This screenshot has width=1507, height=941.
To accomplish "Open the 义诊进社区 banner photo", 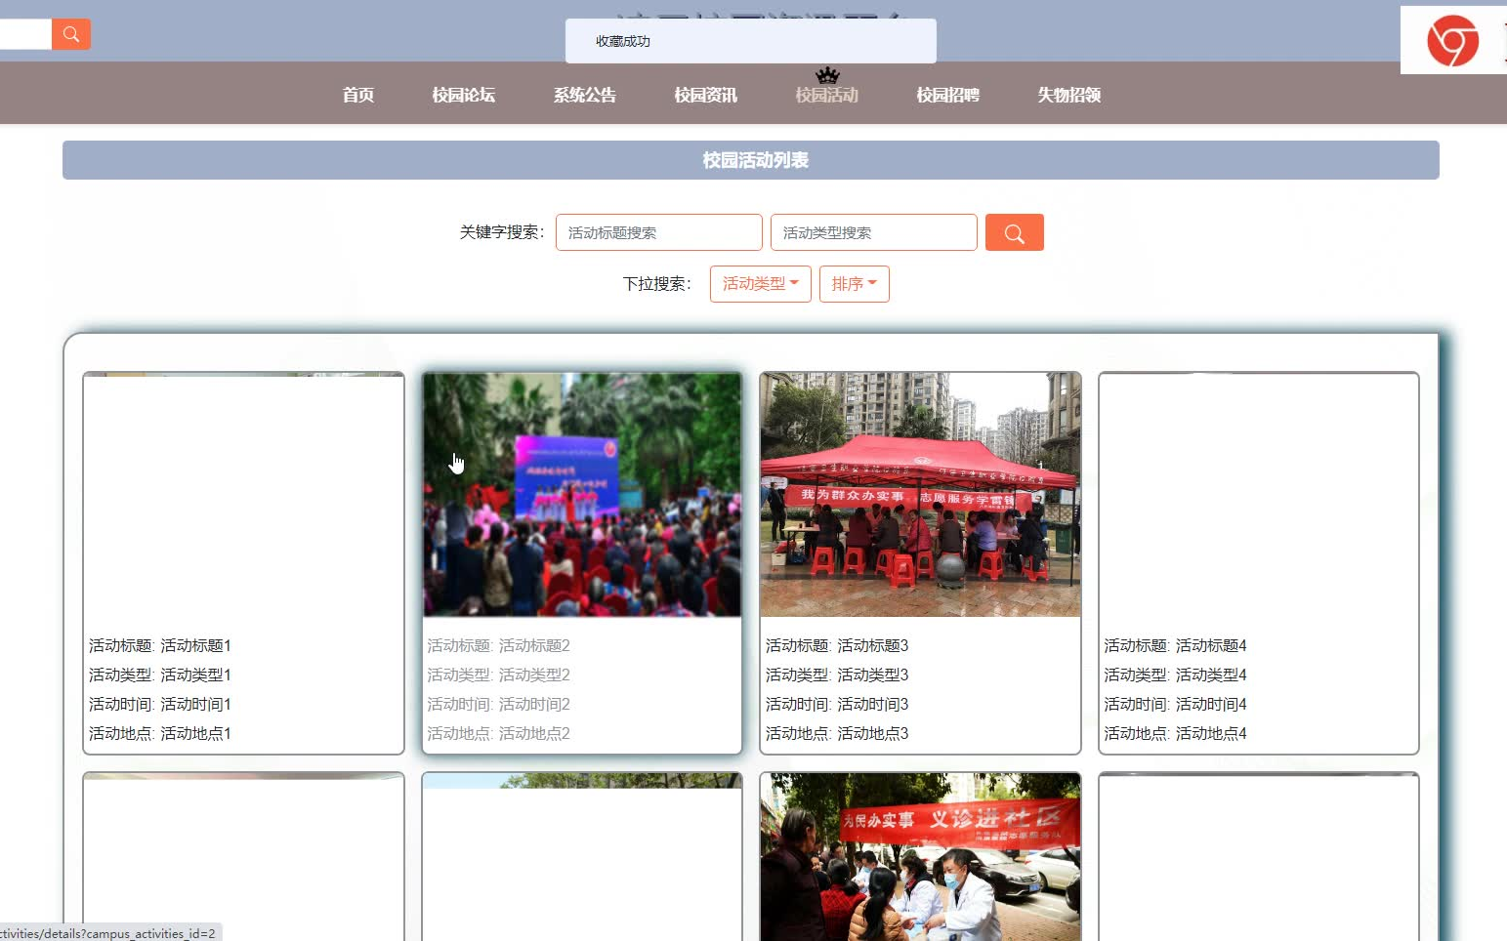I will [x=920, y=857].
